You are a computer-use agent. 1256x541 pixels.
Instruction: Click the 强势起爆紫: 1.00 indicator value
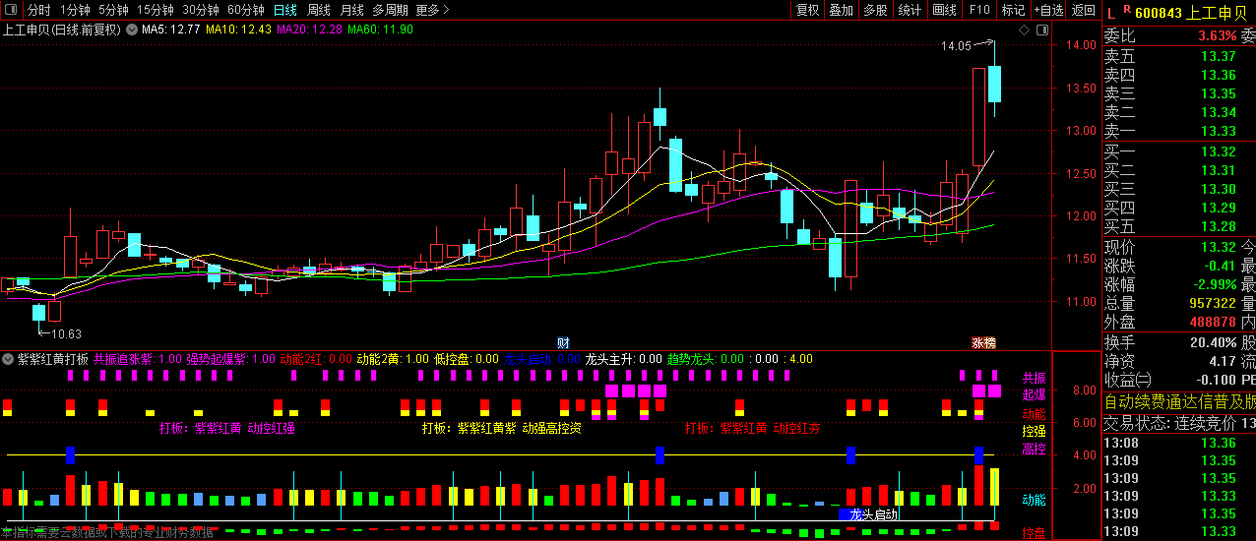point(231,360)
